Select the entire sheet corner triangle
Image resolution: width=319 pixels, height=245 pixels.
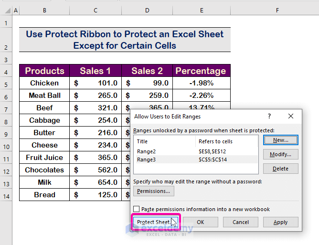click(x=6, y=10)
